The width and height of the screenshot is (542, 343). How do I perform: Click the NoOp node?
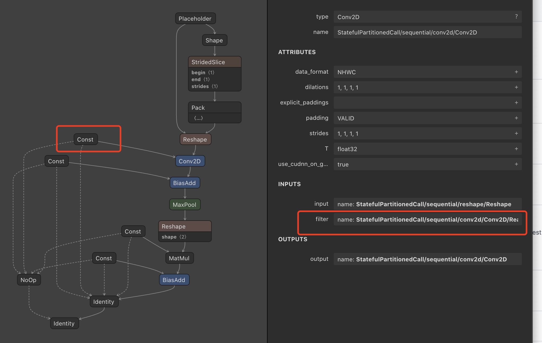(29, 280)
